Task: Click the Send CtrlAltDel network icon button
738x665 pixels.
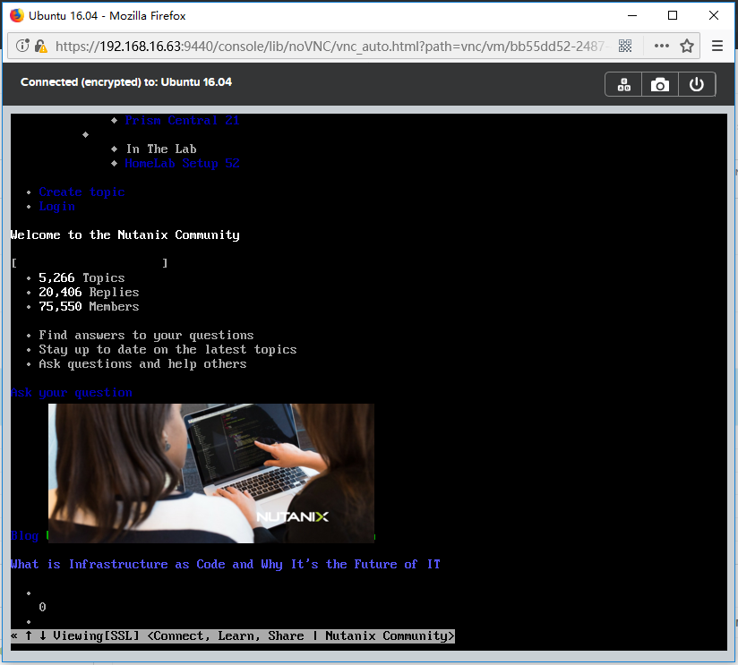Action: pyautogui.click(x=623, y=85)
